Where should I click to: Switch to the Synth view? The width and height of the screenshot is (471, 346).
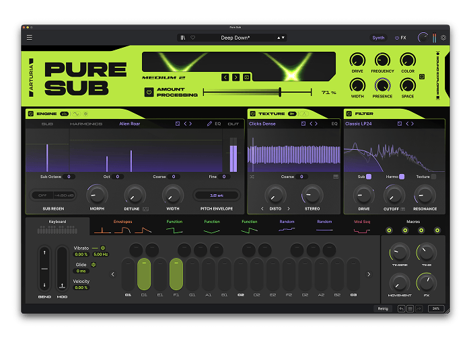378,38
